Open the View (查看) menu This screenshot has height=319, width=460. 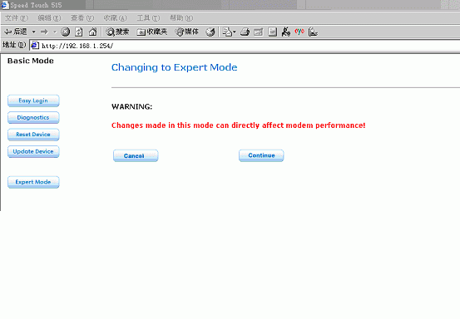[82, 18]
